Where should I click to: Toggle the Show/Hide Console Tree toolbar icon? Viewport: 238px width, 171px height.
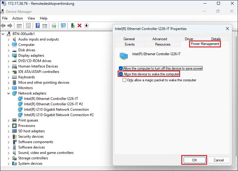[x=19, y=25]
